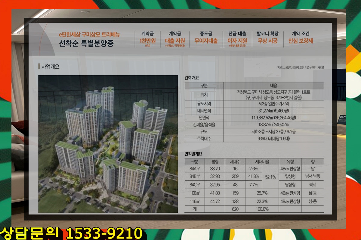
Task: Click the '84A㎡' row label
Action: 195,168
